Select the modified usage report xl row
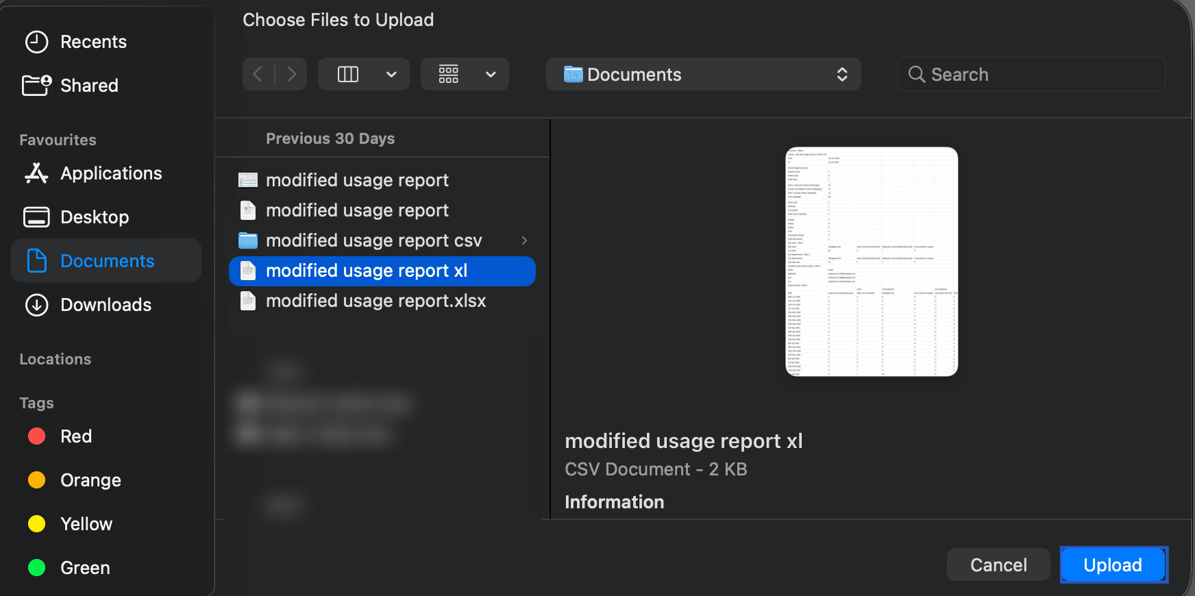The width and height of the screenshot is (1195, 596). (382, 271)
